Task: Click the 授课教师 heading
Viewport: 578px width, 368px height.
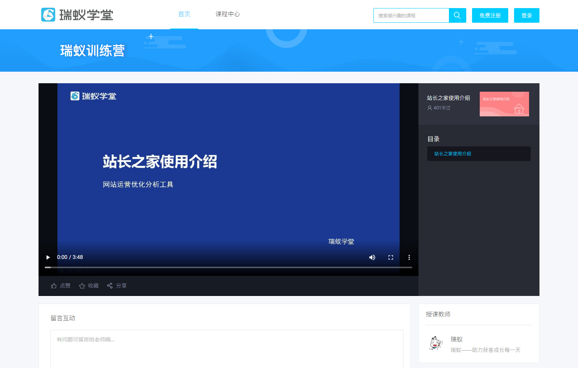Action: point(438,314)
